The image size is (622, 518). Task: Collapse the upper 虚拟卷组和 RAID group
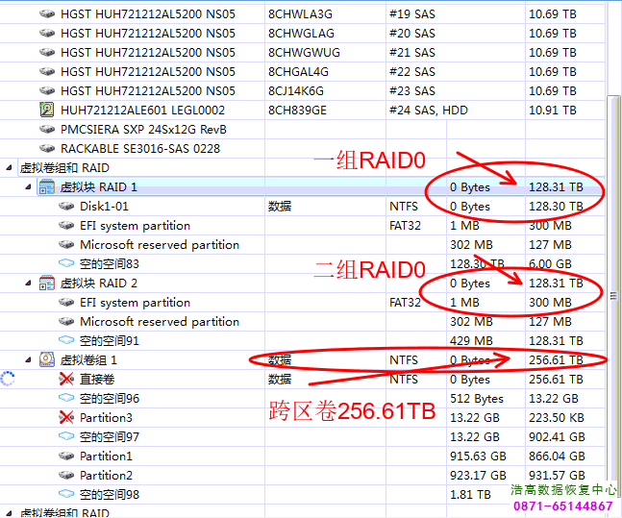pyautogui.click(x=10, y=168)
